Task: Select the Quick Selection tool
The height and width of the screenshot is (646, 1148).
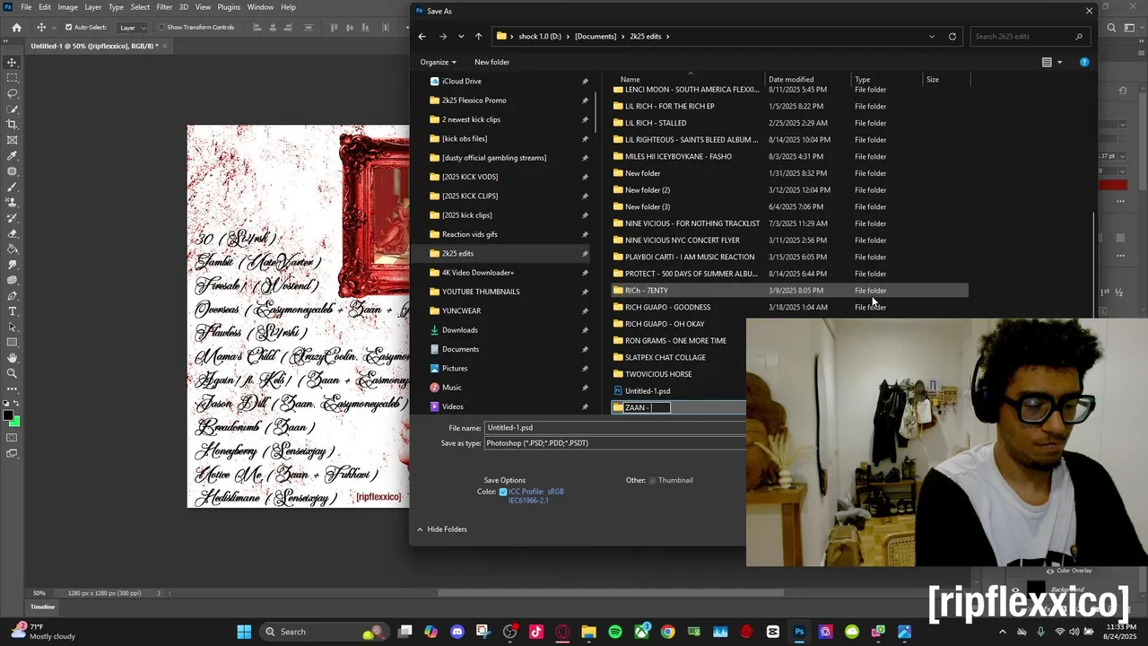Action: pos(13,109)
